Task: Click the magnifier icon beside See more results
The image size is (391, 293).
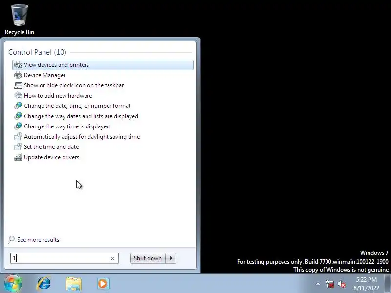Action: pyautogui.click(x=11, y=240)
